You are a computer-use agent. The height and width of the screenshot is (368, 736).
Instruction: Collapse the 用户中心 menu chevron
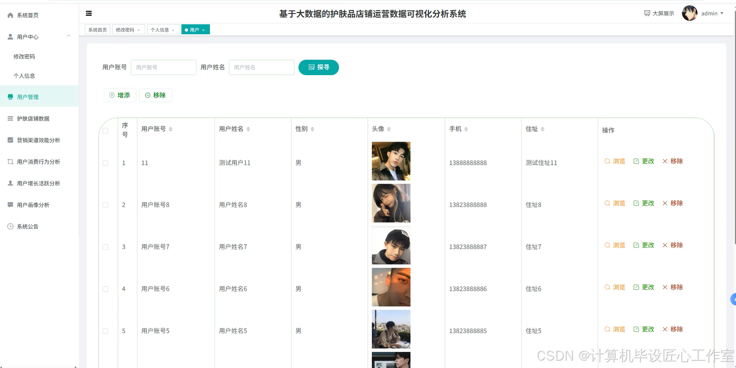(69, 36)
